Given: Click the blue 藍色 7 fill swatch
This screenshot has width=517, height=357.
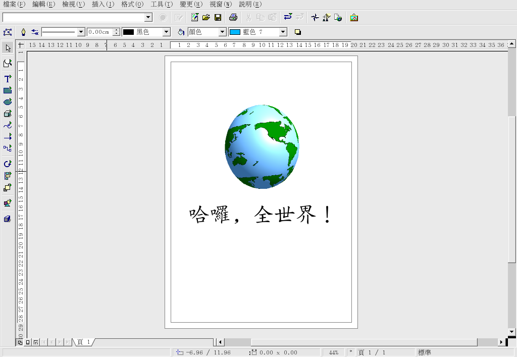Looking at the screenshot, I should pyautogui.click(x=235, y=32).
